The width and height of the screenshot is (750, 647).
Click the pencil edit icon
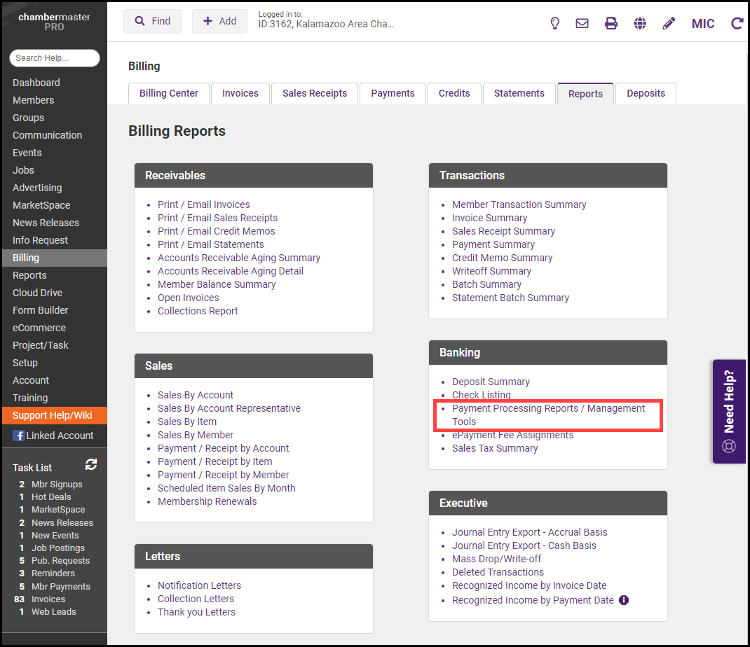(669, 23)
